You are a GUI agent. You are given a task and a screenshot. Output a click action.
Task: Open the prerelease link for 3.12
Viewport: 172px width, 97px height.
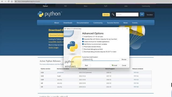tap(60, 72)
